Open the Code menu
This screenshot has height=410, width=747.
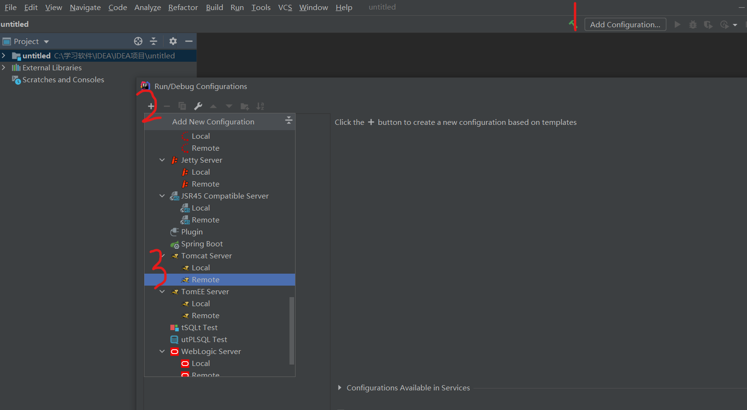[x=118, y=7]
